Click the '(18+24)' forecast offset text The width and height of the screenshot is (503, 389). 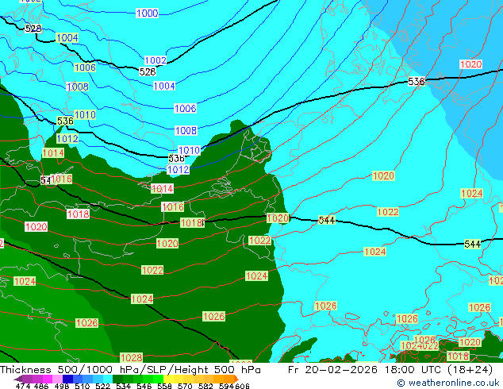[468, 370]
